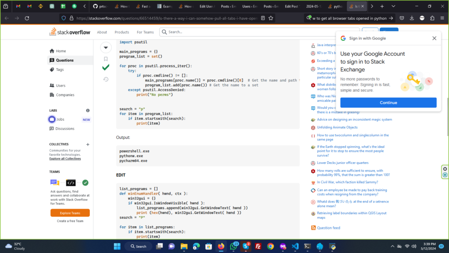The width and height of the screenshot is (449, 253).
Task: Toggle reader view in the address bar
Action: 262,18
